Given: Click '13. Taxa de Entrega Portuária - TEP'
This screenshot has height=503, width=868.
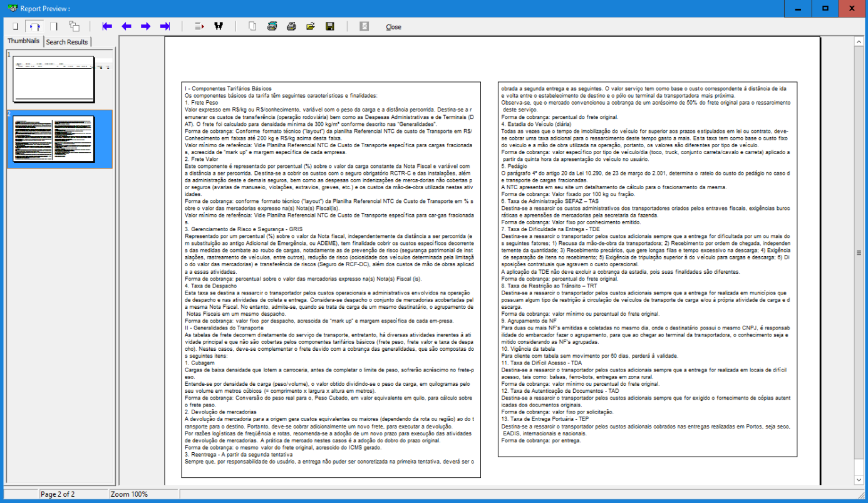Looking at the screenshot, I should click(x=545, y=419).
